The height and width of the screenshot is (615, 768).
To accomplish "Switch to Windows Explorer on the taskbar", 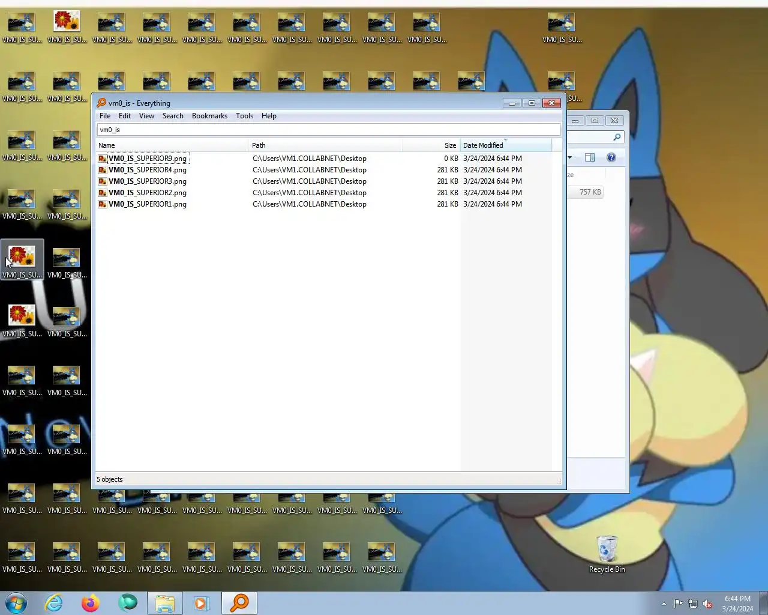I will point(165,603).
